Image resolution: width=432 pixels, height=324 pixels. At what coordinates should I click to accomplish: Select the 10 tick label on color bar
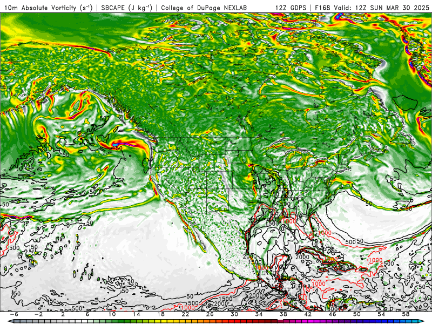click(x=112, y=314)
